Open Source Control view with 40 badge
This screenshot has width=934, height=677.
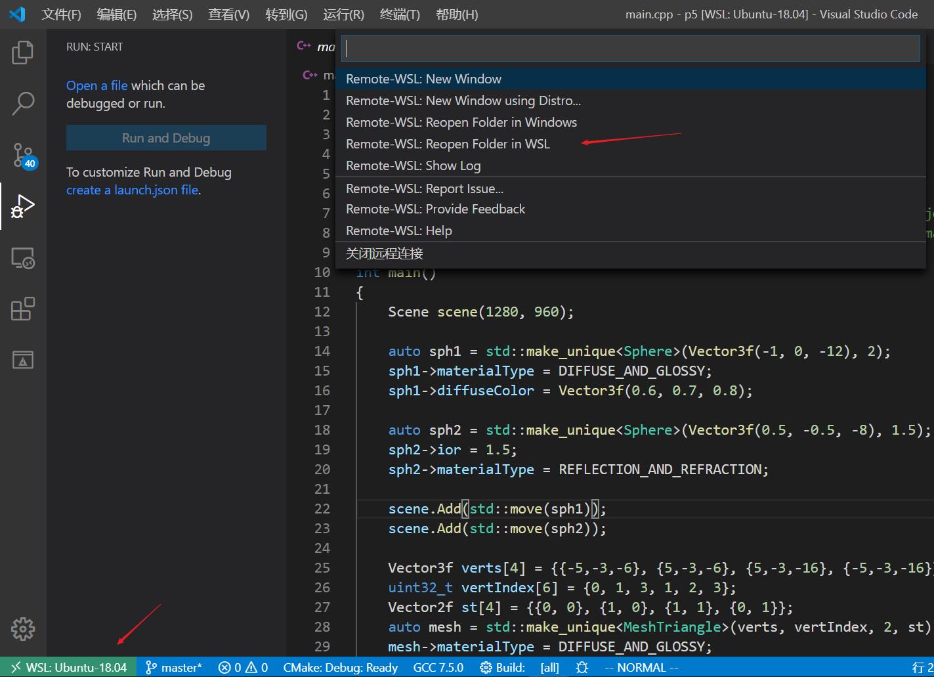coord(24,156)
